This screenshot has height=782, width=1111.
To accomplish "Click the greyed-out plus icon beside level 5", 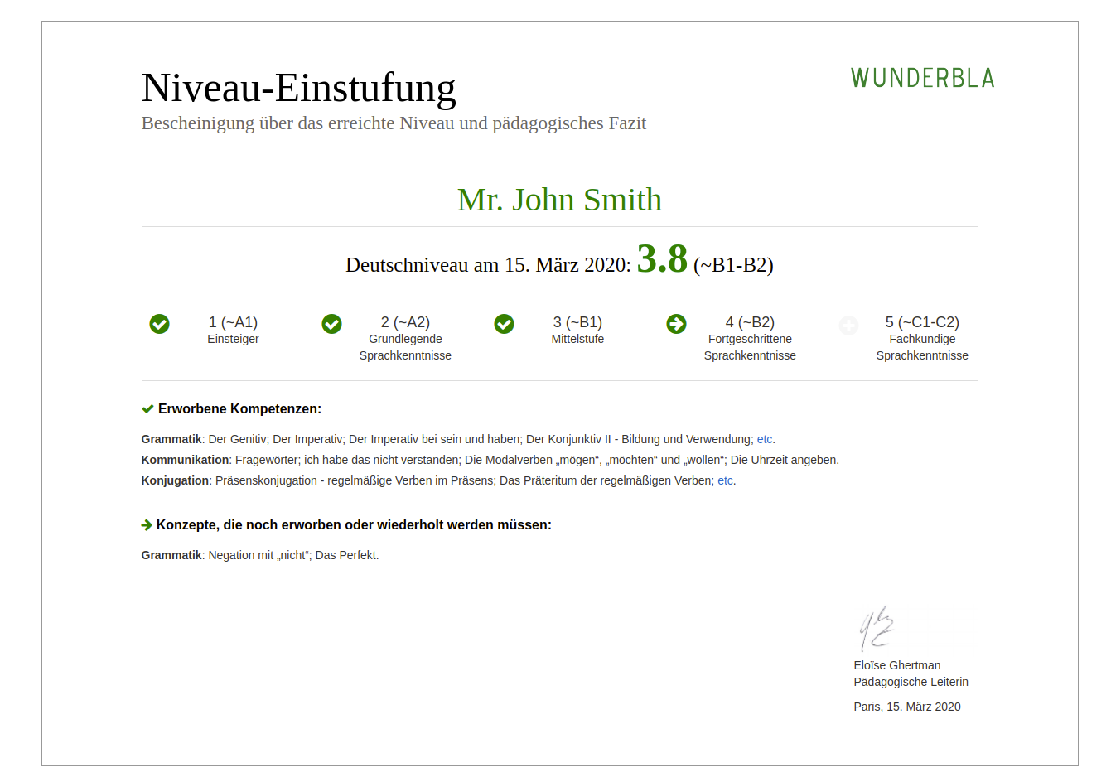I will (x=848, y=326).
